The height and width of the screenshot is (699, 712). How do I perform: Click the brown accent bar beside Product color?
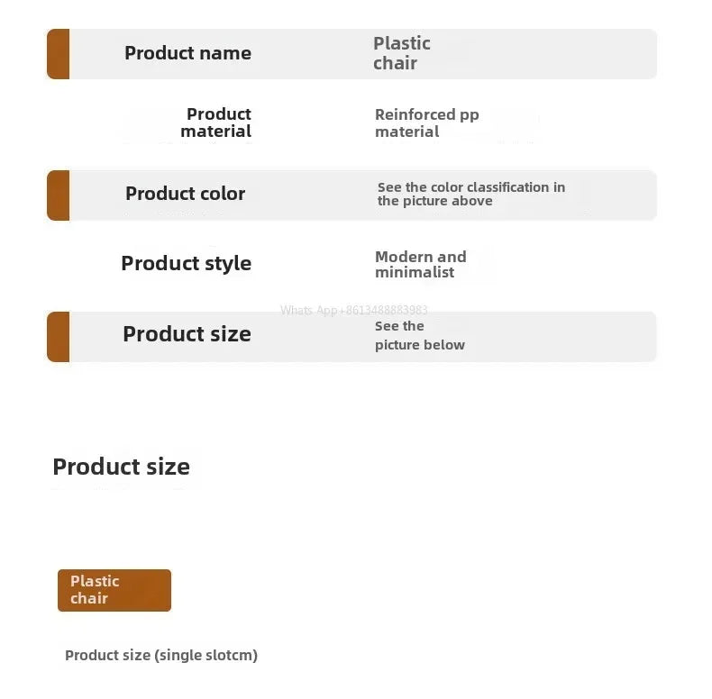point(58,195)
